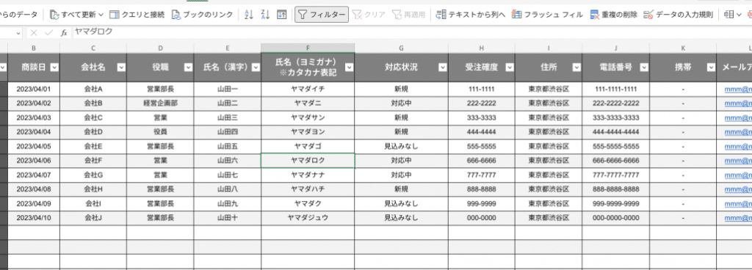Open email link in 会社J row

tap(738, 218)
